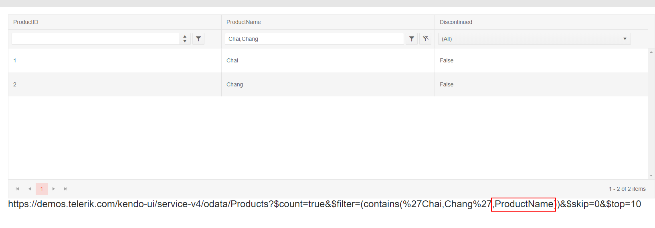The image size is (655, 228).
Task: Decrease the ProductID filter value
Action: click(x=185, y=41)
